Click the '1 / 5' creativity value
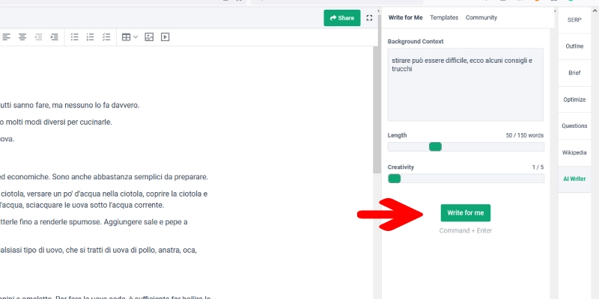The width and height of the screenshot is (599, 299). (538, 167)
